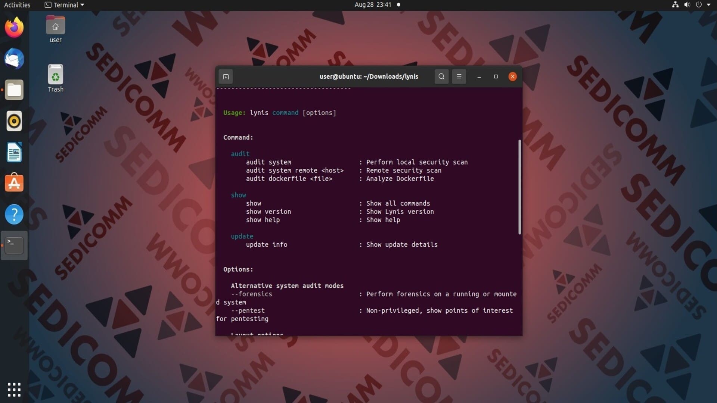Open LibreOffice Writer from dock
This screenshot has height=403, width=717.
click(14, 152)
